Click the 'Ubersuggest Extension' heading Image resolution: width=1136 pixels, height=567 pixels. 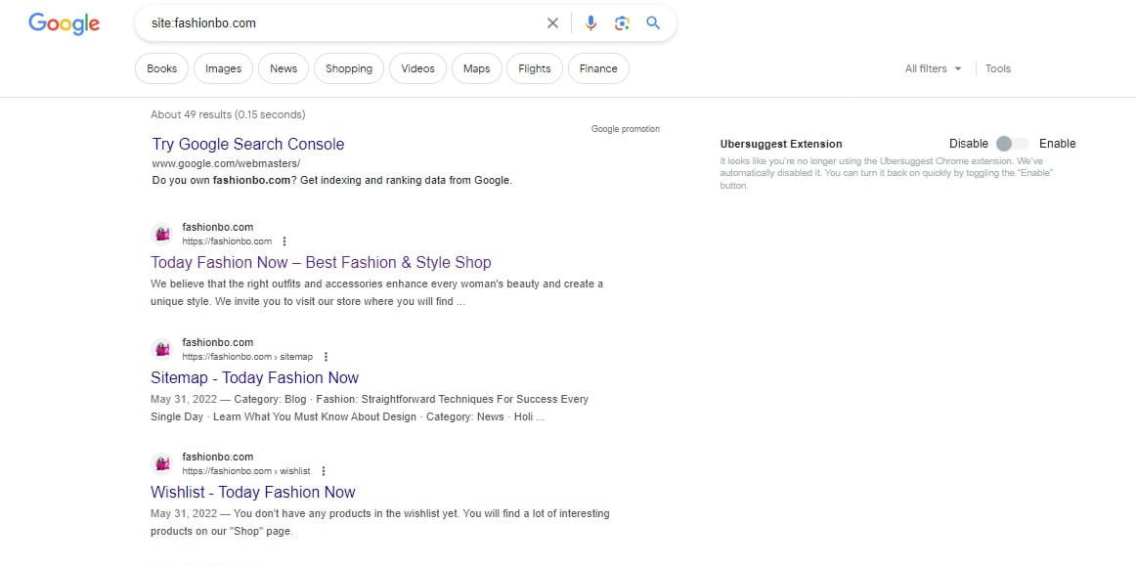point(781,144)
